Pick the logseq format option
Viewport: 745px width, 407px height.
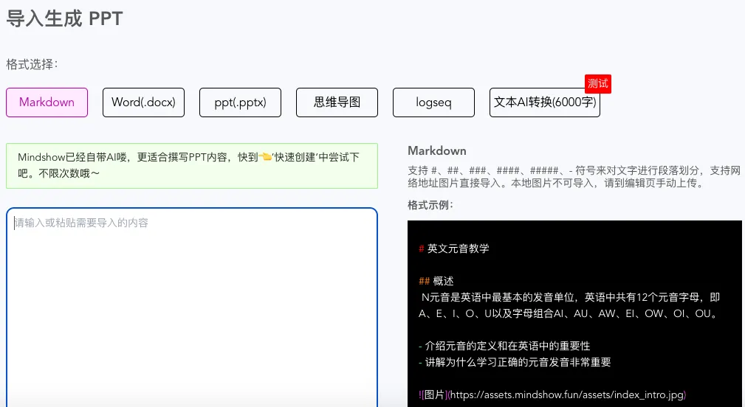[434, 102]
